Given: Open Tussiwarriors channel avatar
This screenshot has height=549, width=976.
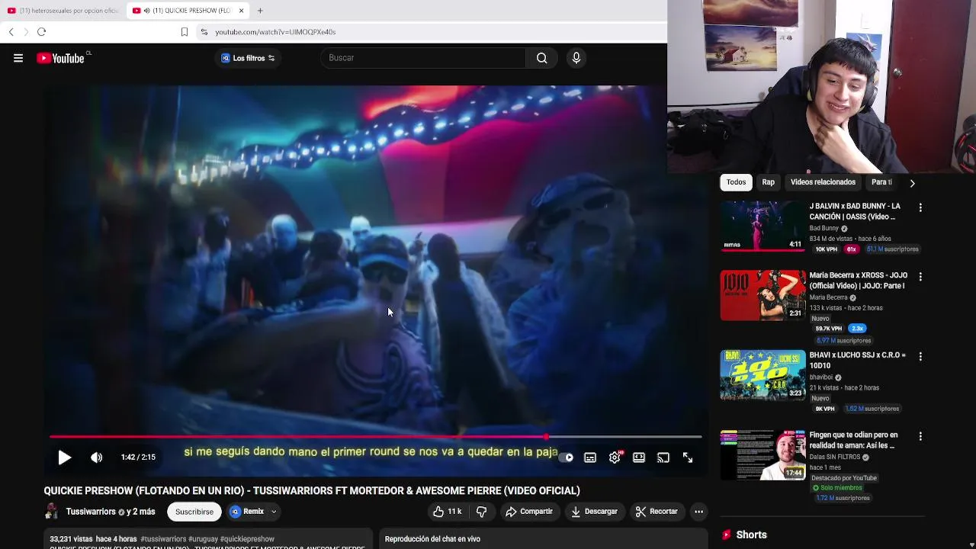Looking at the screenshot, I should point(52,512).
